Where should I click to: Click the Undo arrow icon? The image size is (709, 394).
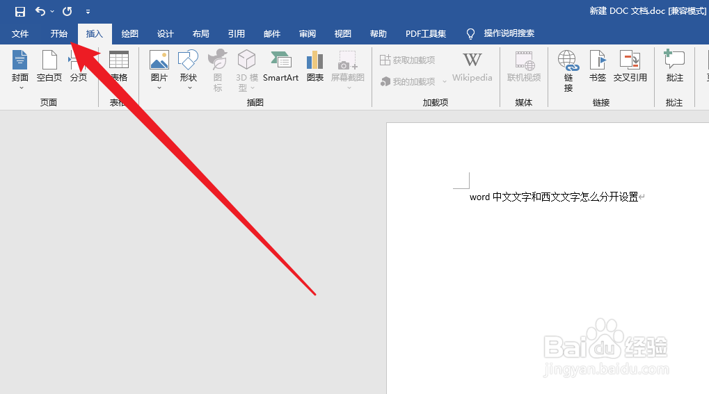40,11
